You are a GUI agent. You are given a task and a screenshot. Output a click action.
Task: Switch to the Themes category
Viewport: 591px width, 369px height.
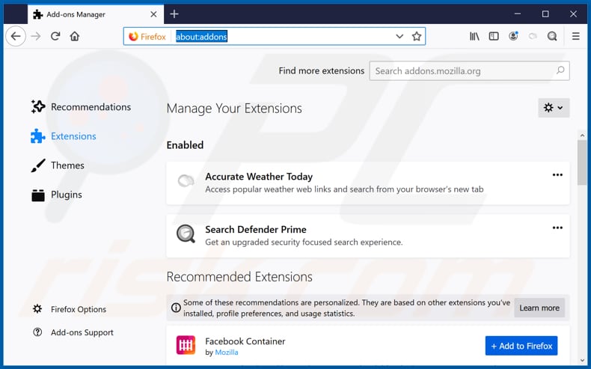58,165
